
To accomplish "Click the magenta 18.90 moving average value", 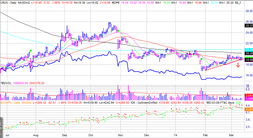I will (182, 3).
